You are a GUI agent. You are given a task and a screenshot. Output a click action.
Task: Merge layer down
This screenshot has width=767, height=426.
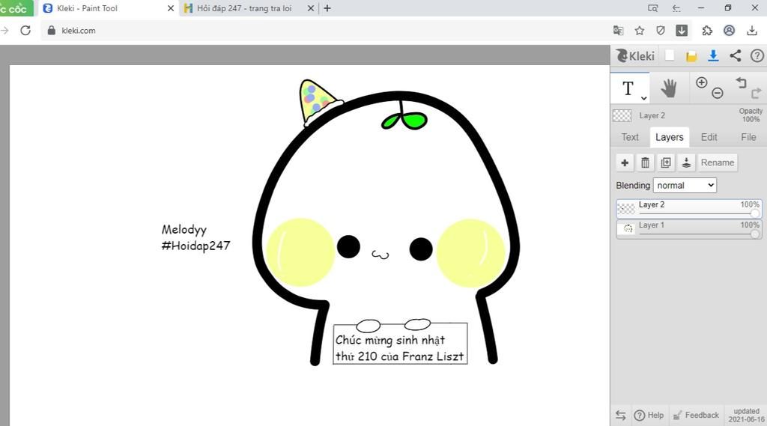686,163
